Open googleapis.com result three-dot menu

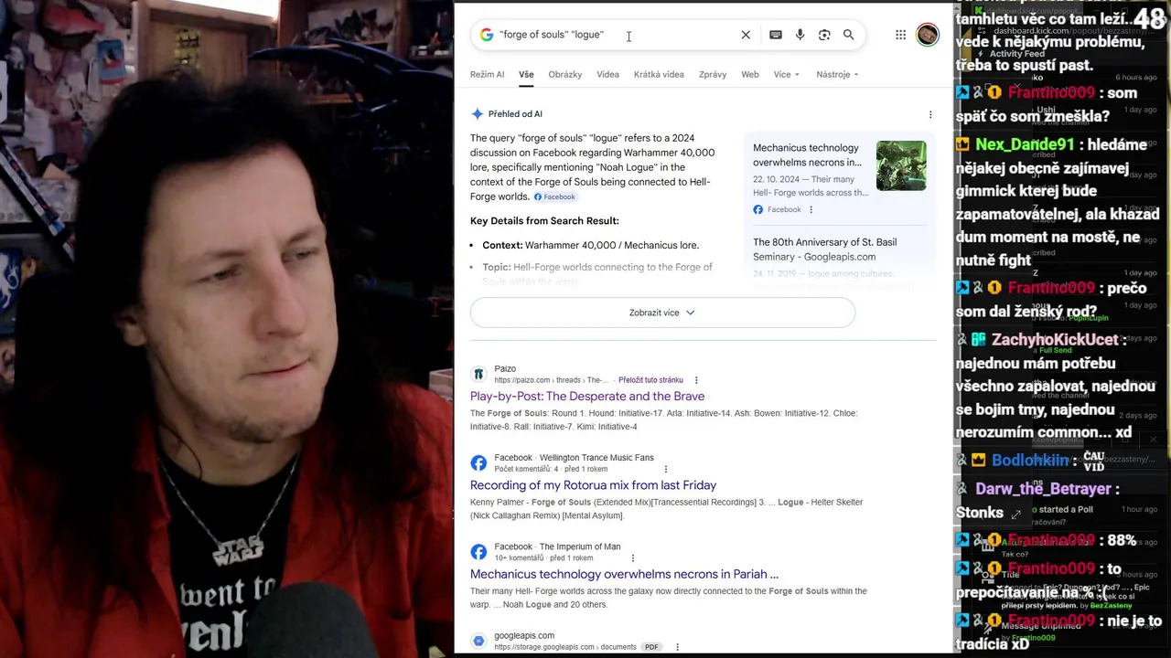point(677,647)
